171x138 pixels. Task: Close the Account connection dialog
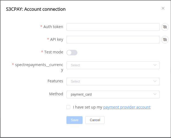(163, 8)
